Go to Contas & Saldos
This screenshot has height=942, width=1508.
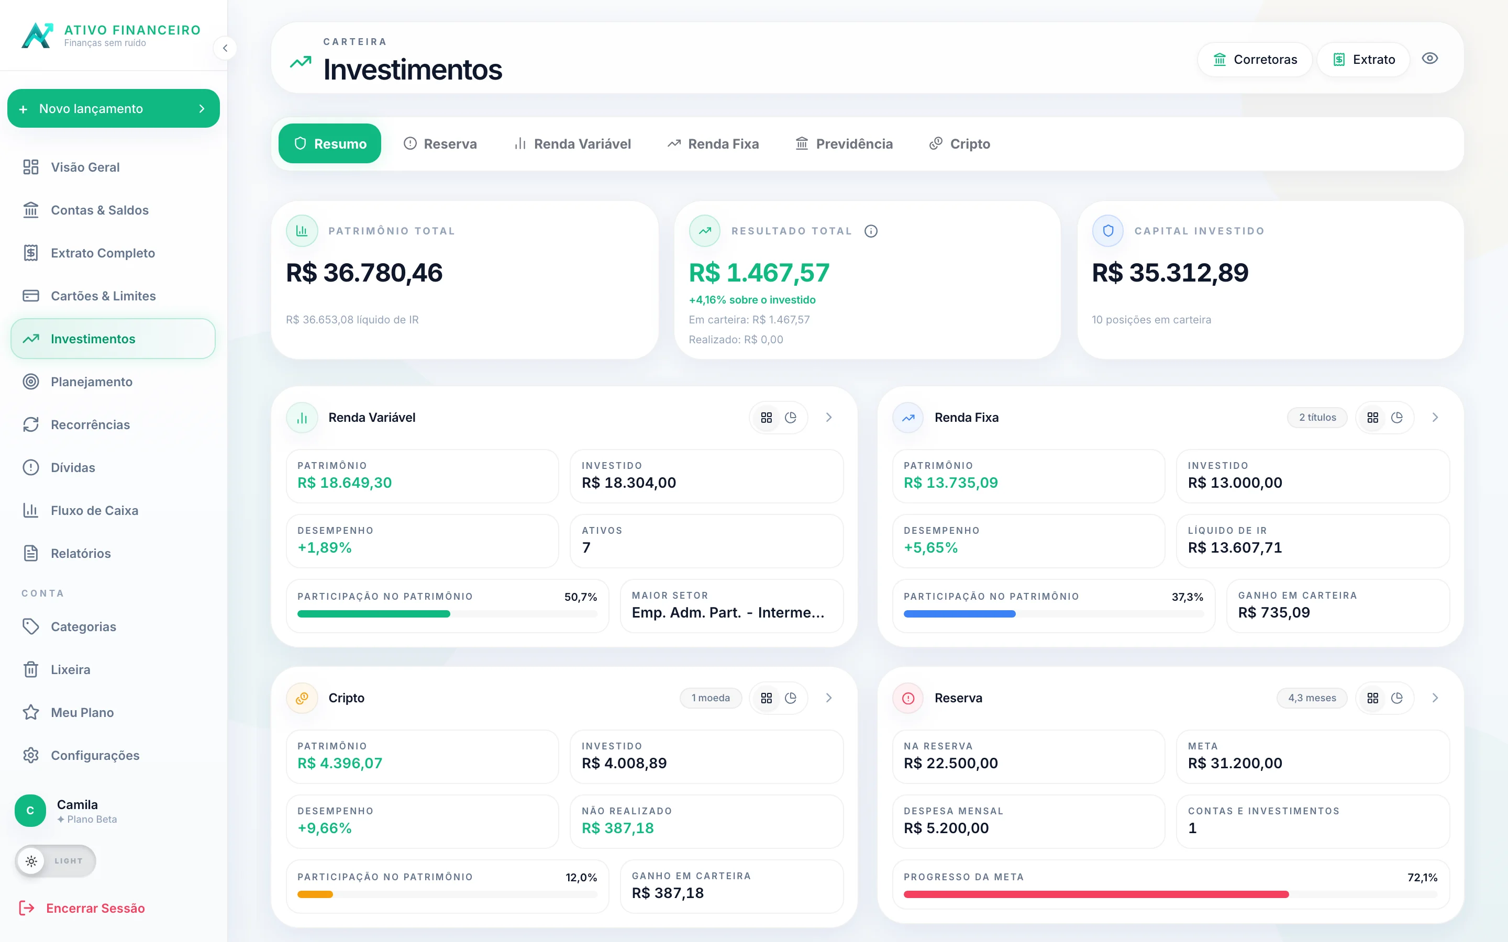[x=113, y=210]
